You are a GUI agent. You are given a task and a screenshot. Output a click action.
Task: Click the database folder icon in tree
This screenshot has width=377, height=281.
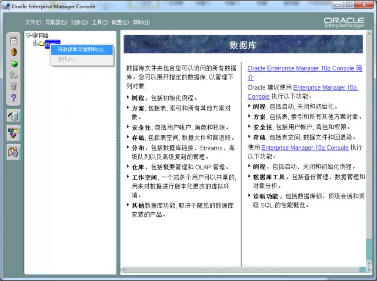tap(42, 43)
